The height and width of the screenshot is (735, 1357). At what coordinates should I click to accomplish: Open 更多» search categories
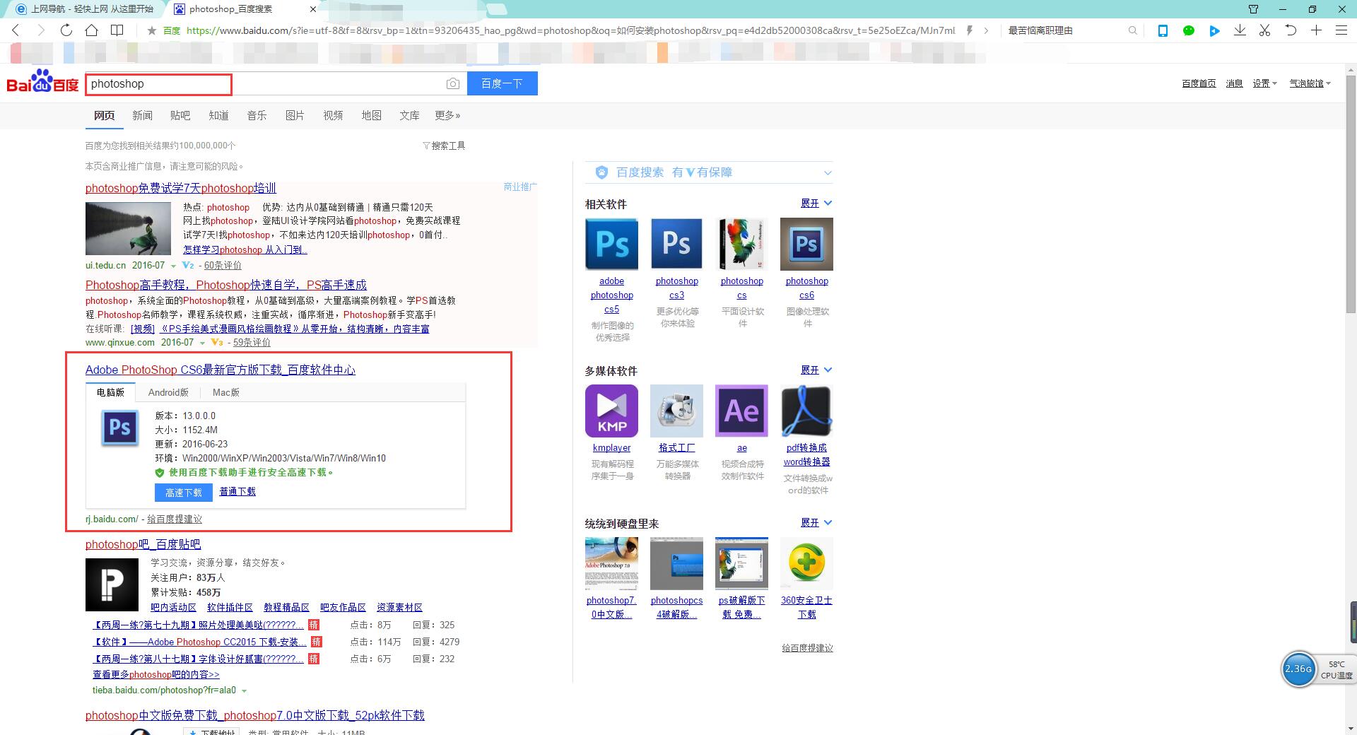(x=447, y=115)
